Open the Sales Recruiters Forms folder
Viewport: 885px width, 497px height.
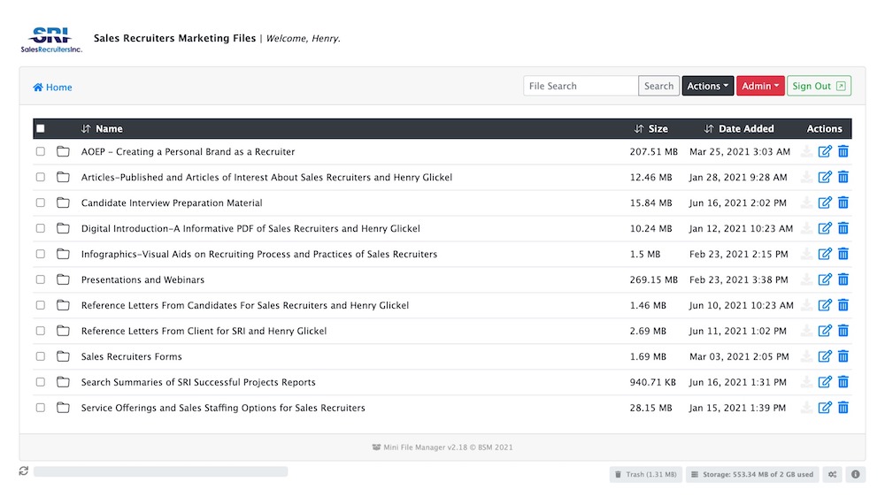click(x=132, y=356)
